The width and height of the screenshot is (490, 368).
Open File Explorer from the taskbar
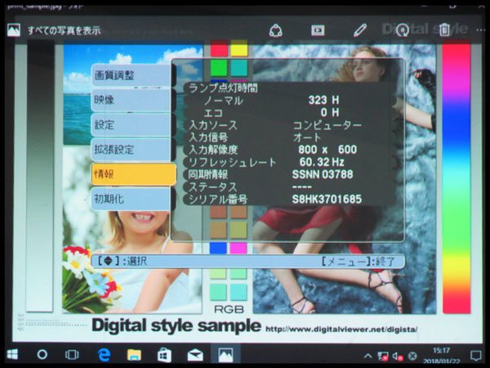pyautogui.click(x=134, y=355)
